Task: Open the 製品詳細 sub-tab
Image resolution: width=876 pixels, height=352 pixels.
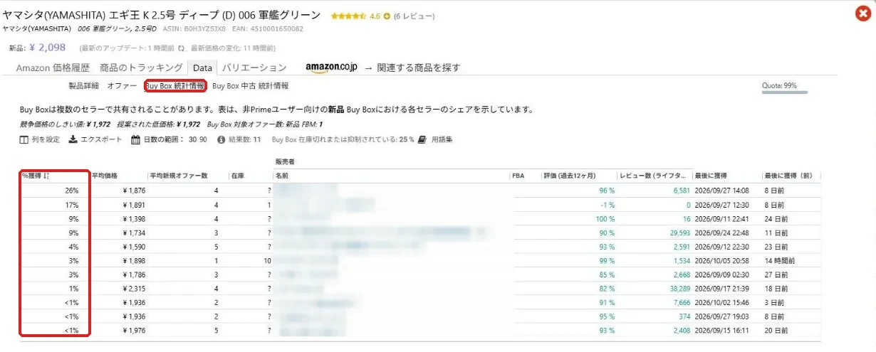Action: [x=83, y=85]
